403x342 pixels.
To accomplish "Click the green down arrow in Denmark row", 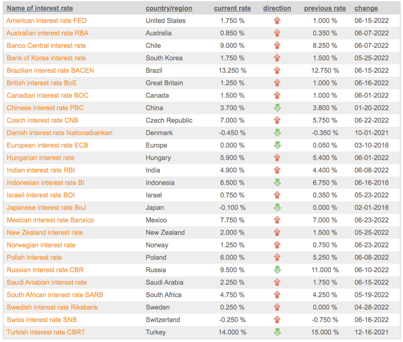I will coord(277,133).
